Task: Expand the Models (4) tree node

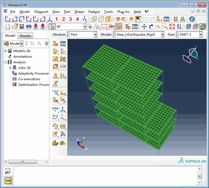Action: click(x=5, y=51)
